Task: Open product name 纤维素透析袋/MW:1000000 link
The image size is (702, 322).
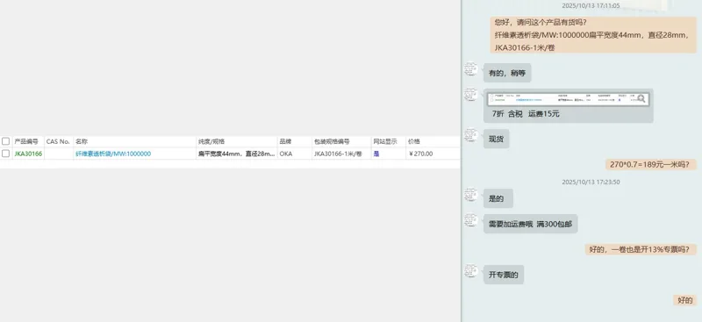Action: [113, 154]
